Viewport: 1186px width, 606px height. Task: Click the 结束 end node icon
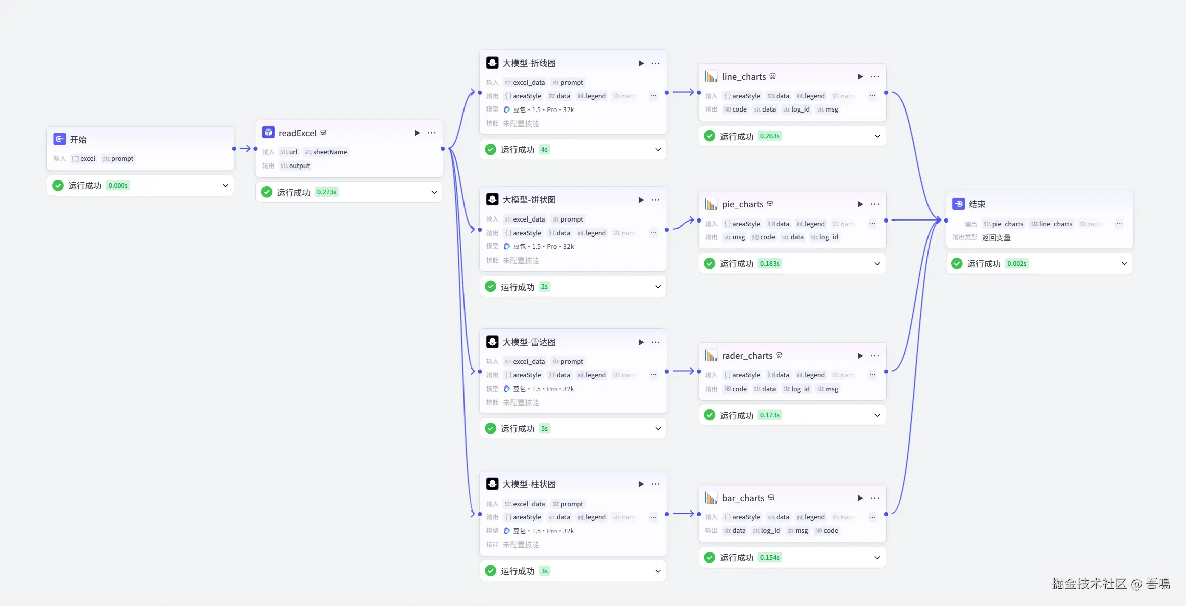(958, 204)
